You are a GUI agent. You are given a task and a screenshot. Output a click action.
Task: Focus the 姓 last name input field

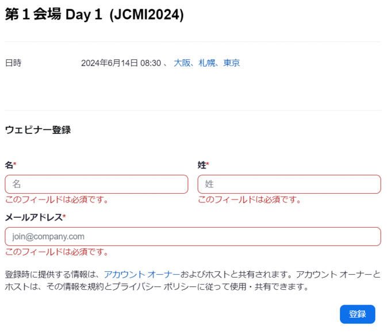[x=289, y=184]
